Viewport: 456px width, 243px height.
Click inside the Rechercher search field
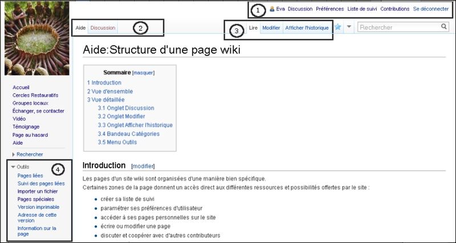tap(399, 27)
